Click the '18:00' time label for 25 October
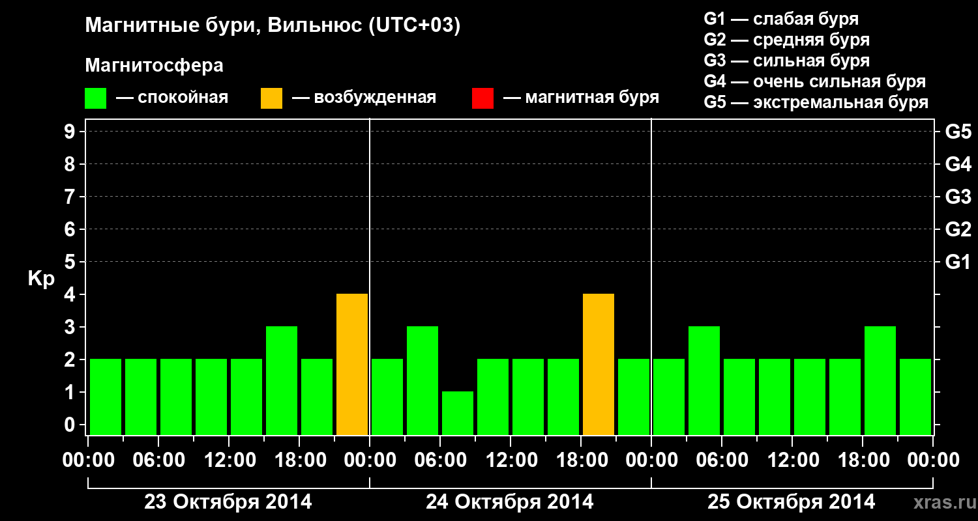This screenshot has height=521, width=978. (863, 460)
